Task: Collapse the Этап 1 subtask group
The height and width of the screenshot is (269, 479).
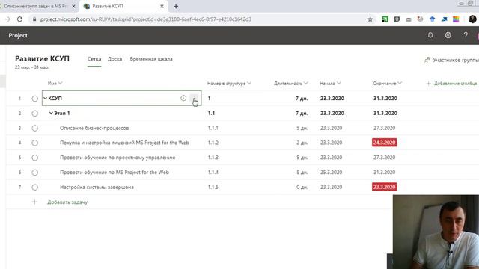Action: pos(51,113)
